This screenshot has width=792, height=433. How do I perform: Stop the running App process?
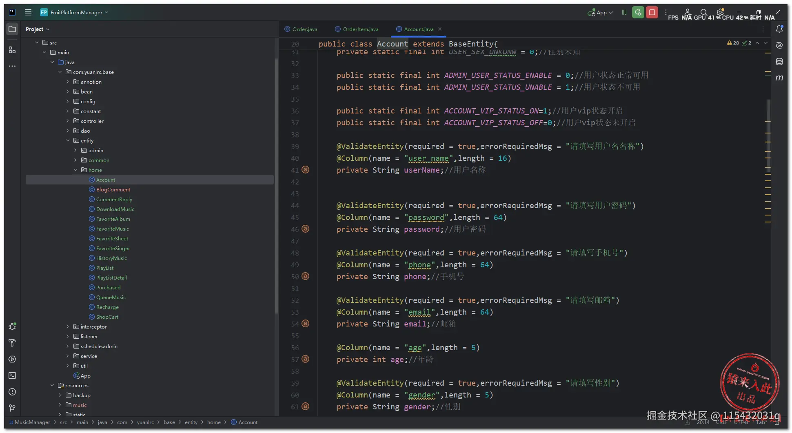tap(652, 12)
